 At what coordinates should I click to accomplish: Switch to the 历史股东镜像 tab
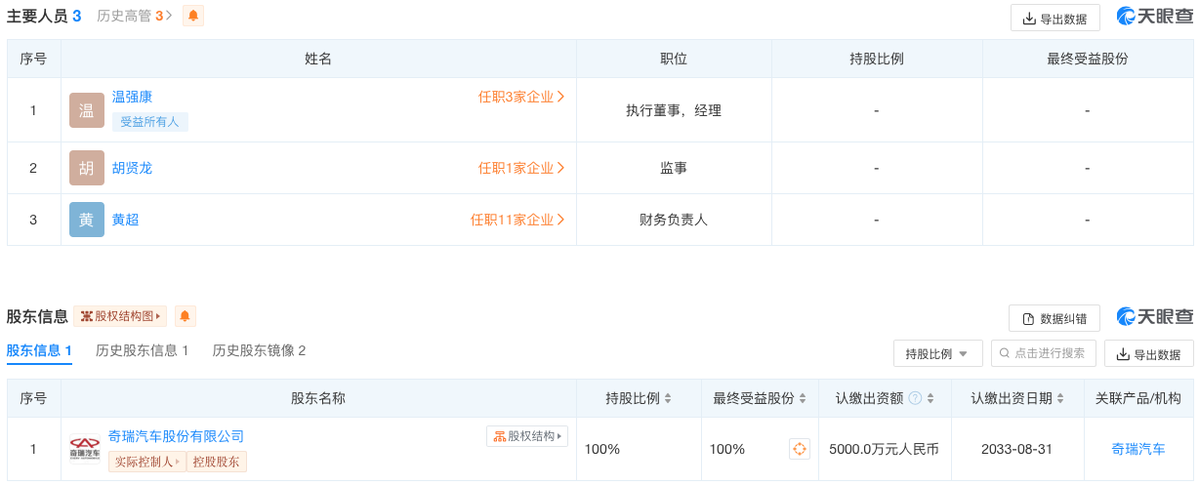pos(259,350)
